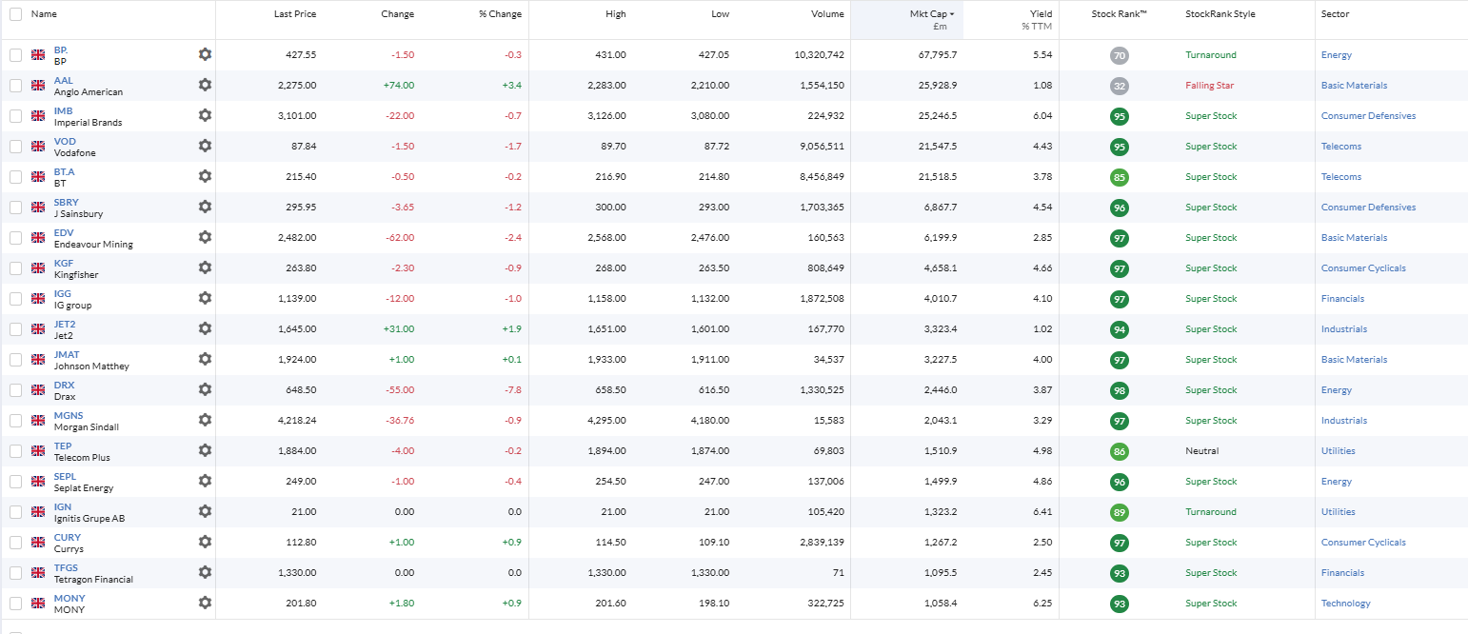Tick the checkbox for Anglo American row
Viewport: 1468px width, 634px height.
15,86
